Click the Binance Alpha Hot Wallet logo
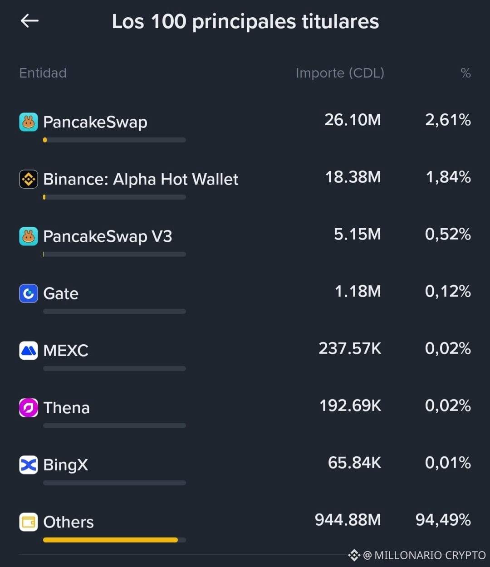 [x=28, y=179]
